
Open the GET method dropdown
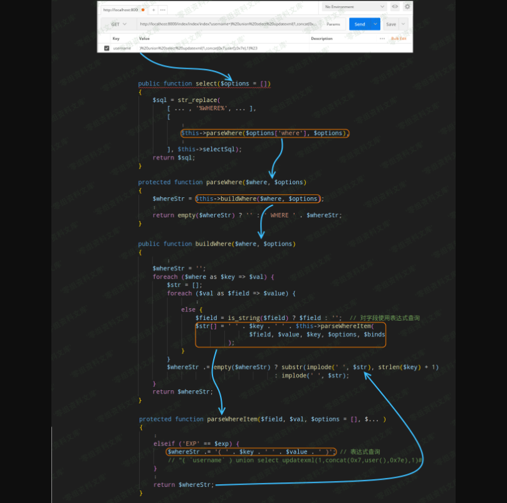pyautogui.click(x=118, y=24)
